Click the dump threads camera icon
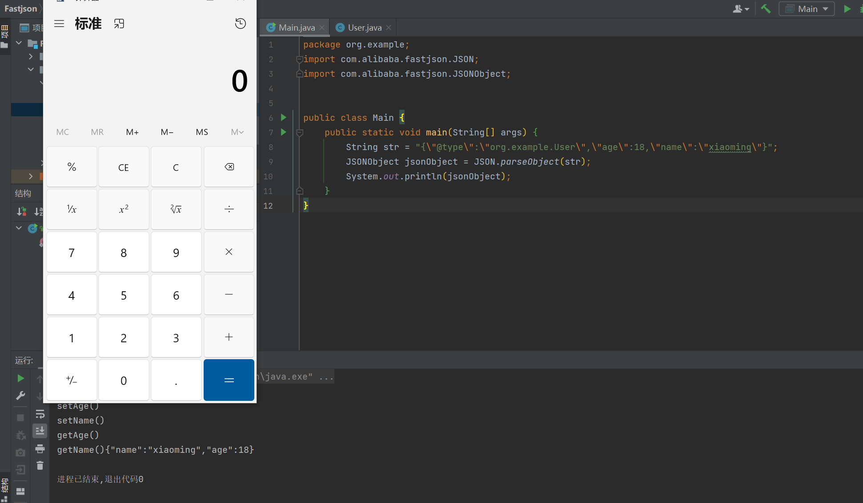 coord(20,452)
